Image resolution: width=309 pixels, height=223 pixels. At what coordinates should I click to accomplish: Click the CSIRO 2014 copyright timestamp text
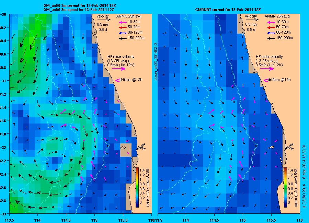[304, 177]
